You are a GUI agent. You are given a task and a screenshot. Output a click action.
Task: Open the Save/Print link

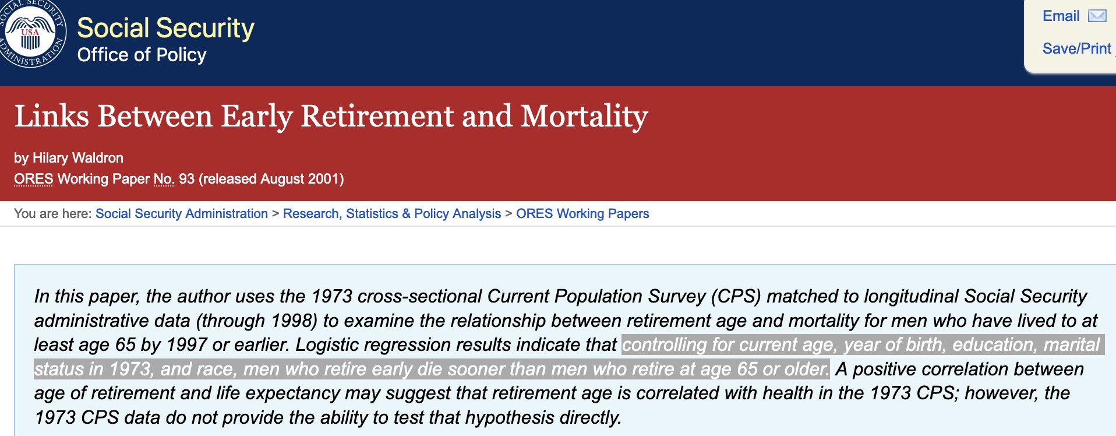pos(1076,48)
